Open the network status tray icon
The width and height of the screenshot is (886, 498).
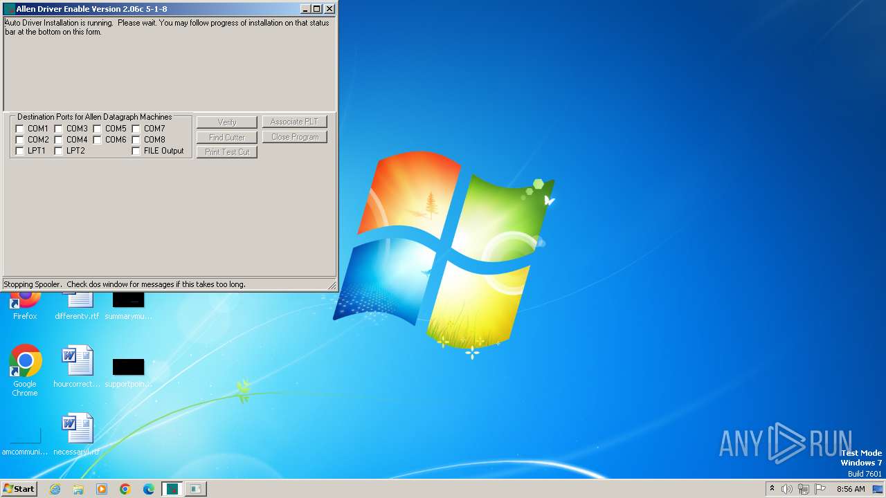tap(804, 489)
